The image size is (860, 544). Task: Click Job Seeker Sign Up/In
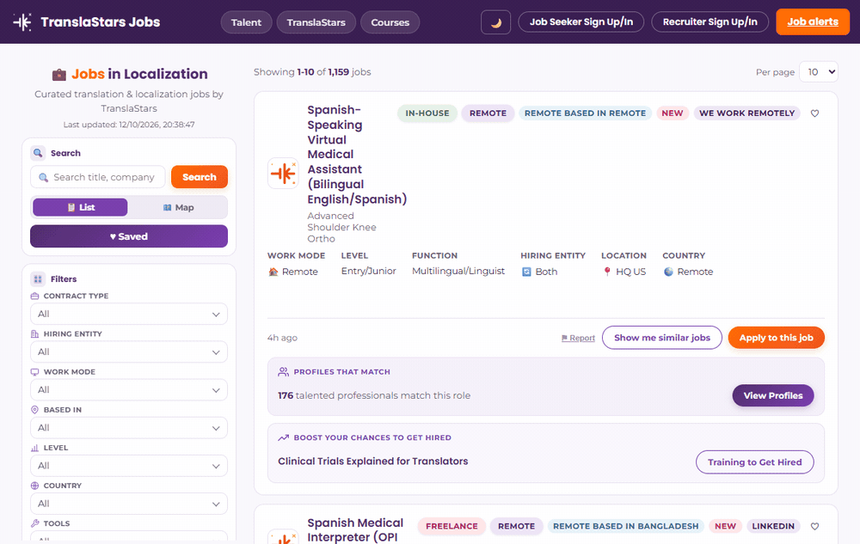[x=580, y=21]
